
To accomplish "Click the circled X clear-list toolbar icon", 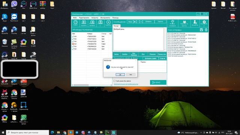I will click(108, 23).
